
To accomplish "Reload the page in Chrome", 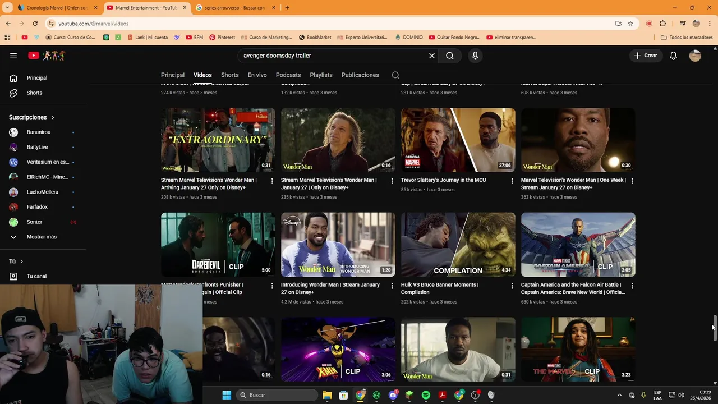I will point(35,24).
